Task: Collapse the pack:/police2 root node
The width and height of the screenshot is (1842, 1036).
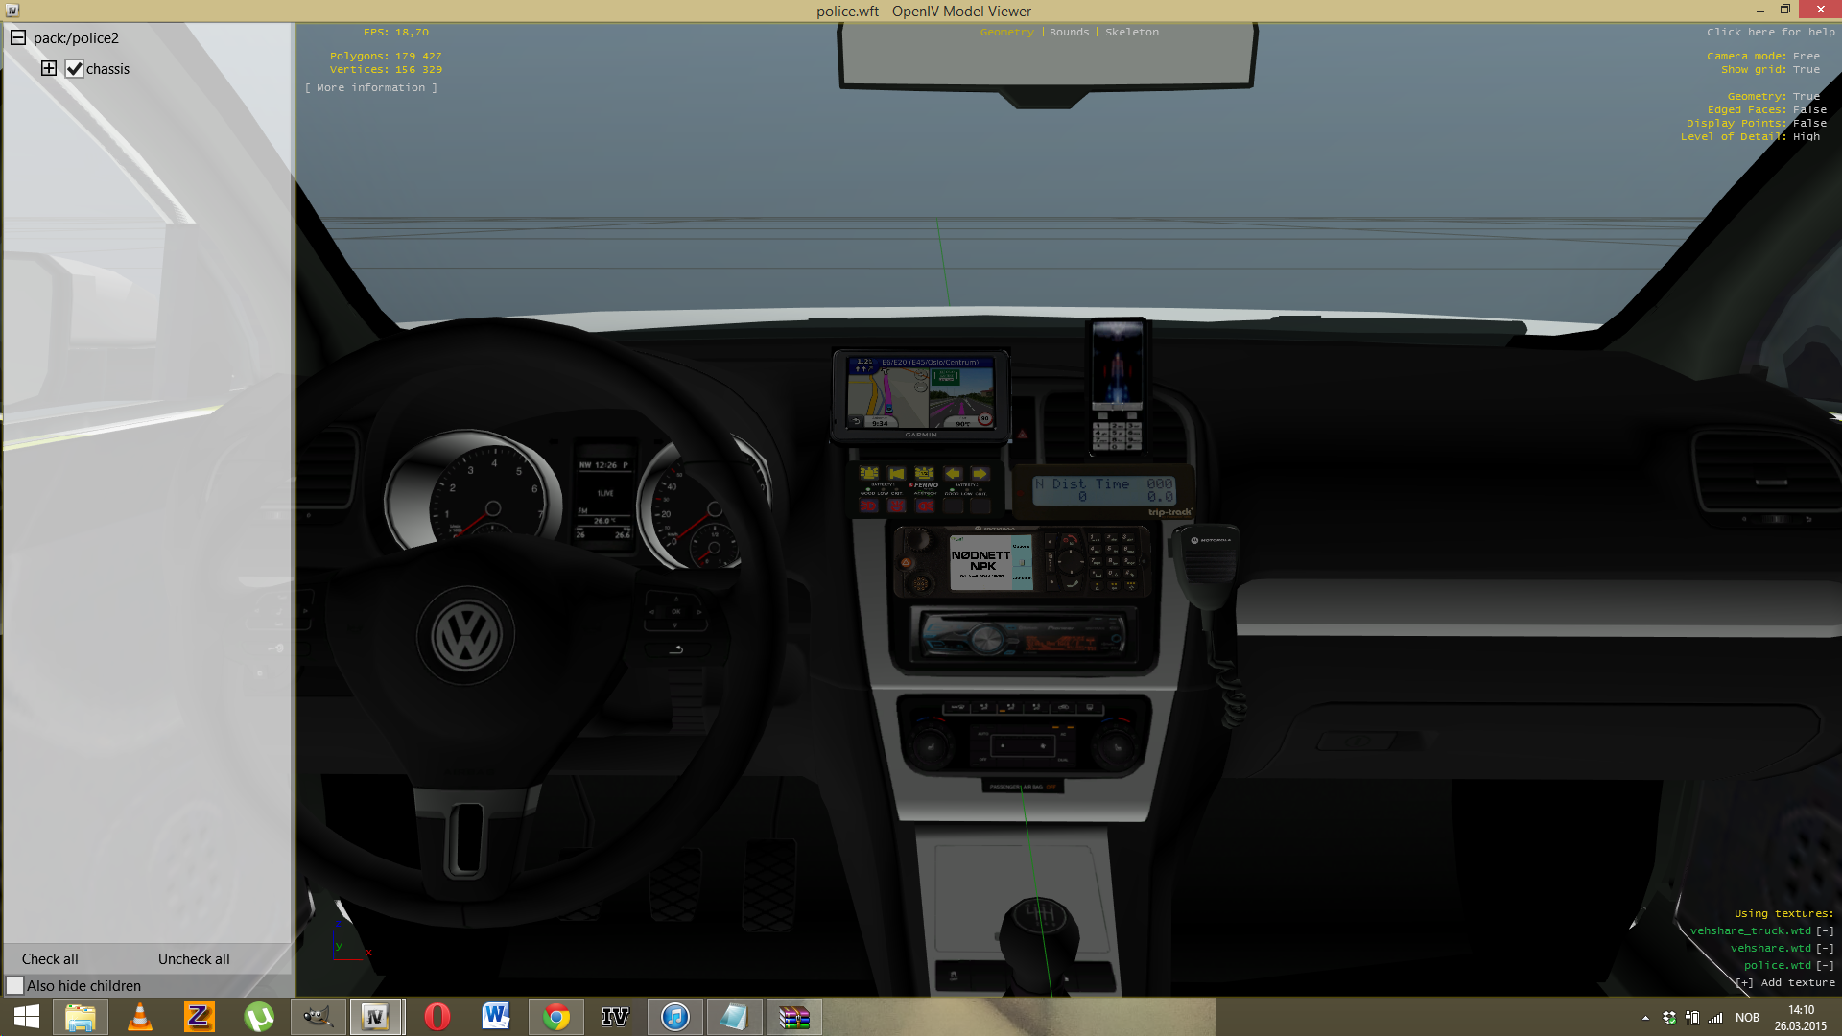Action: point(18,37)
